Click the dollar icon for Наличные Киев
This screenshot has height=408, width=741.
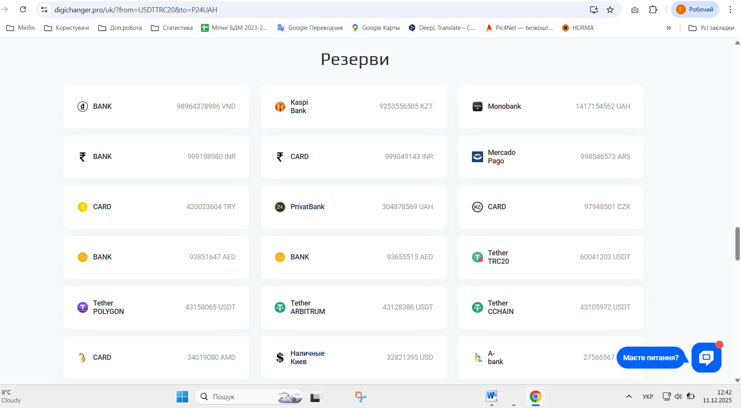point(280,357)
